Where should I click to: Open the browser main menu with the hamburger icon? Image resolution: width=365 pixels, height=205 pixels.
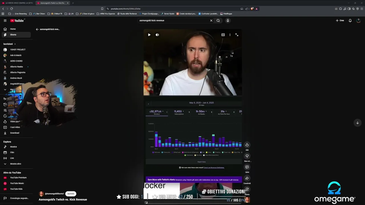pos(362,9)
